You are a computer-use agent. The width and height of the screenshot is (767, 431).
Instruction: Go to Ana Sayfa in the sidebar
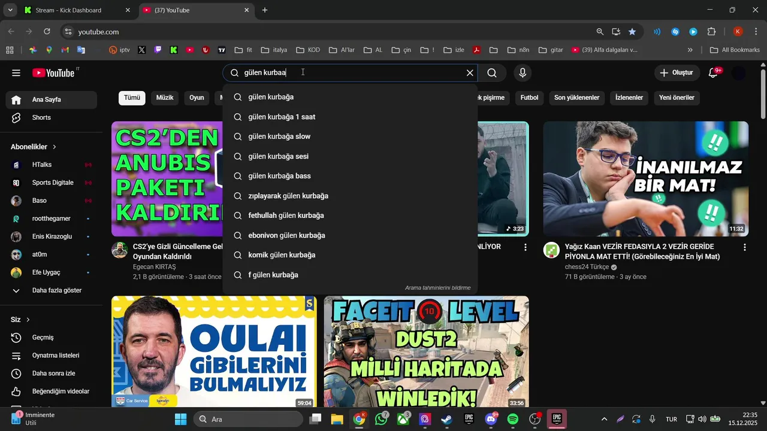tap(51, 100)
